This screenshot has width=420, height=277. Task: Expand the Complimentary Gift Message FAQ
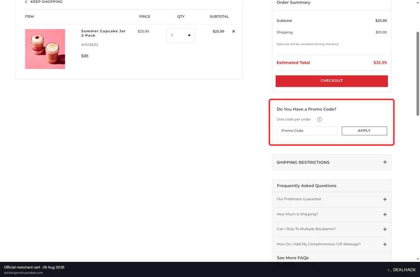pos(332,244)
